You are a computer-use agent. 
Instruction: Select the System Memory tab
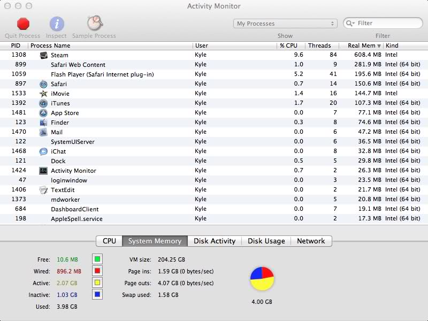pyautogui.click(x=155, y=241)
